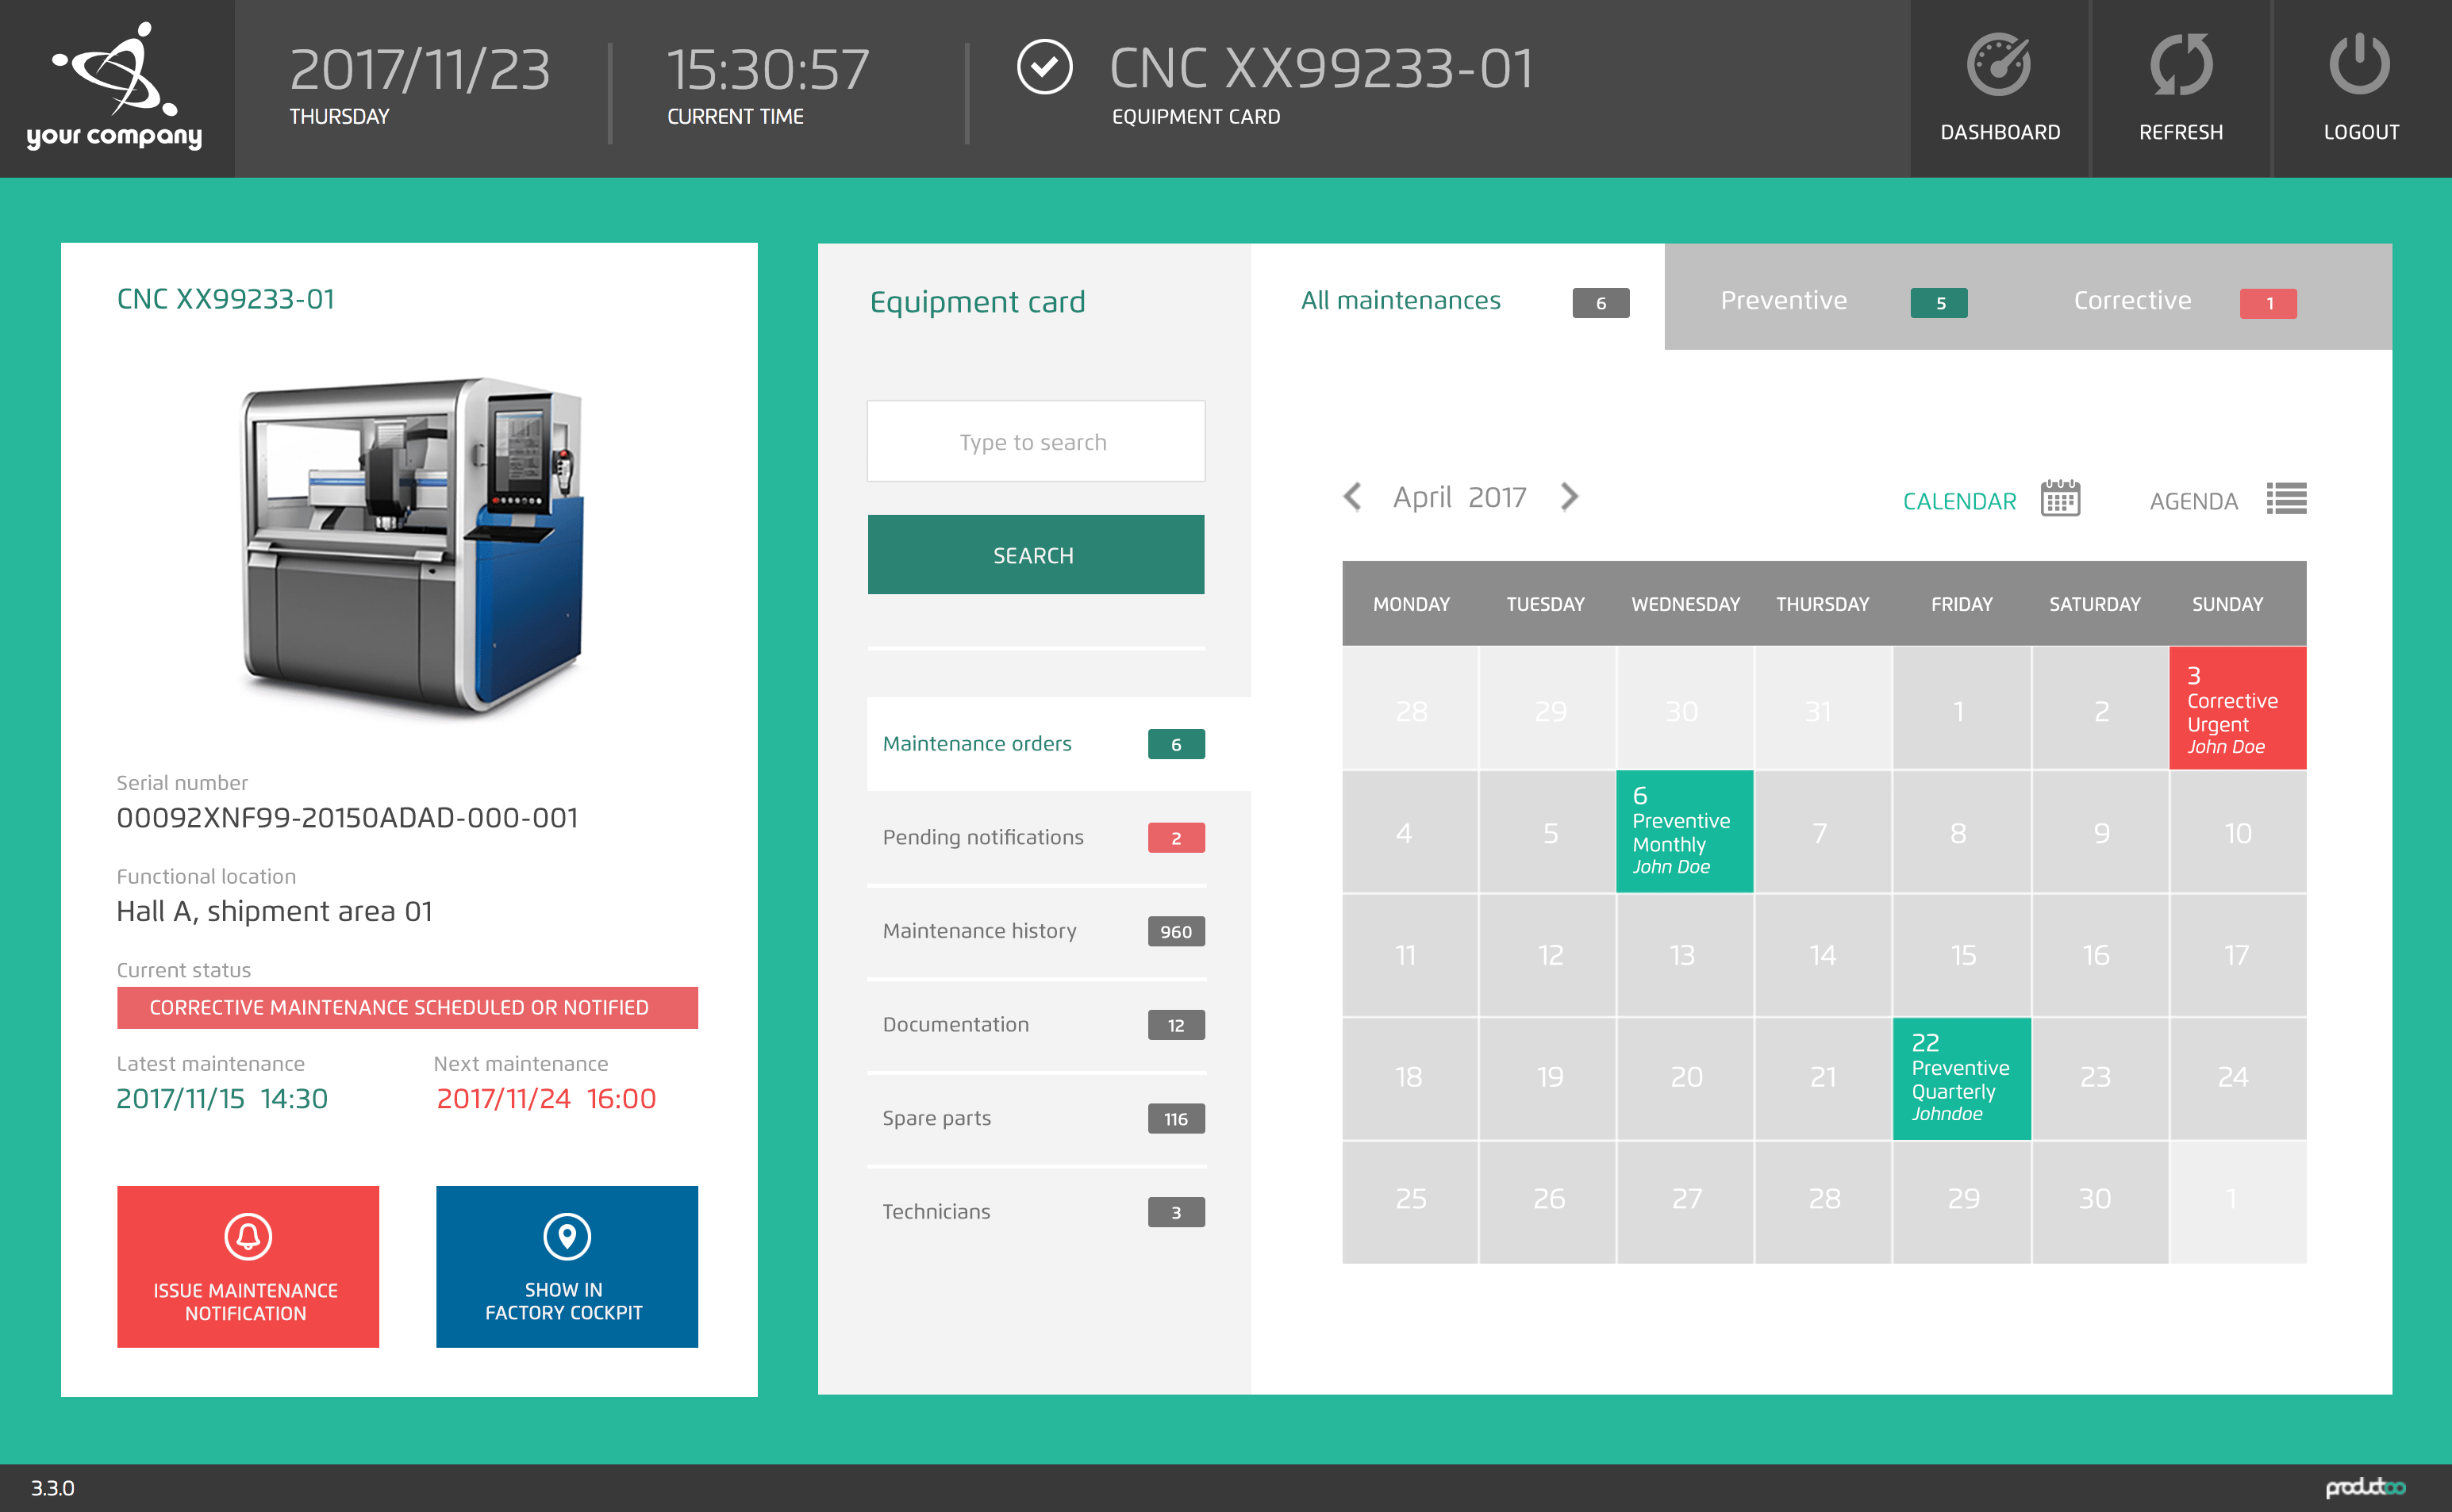The image size is (2452, 1512).
Task: Click the Type to search field
Action: [x=1035, y=442]
